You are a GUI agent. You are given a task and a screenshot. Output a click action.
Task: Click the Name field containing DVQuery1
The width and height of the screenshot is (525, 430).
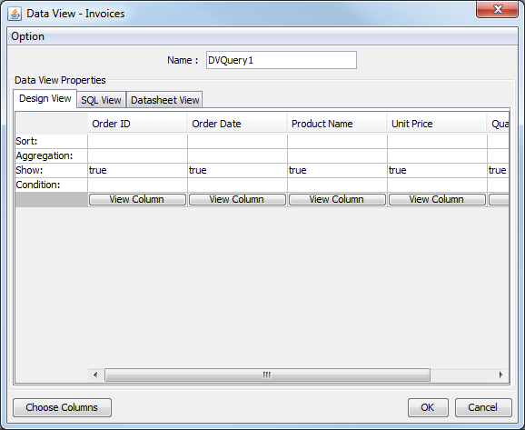point(282,60)
